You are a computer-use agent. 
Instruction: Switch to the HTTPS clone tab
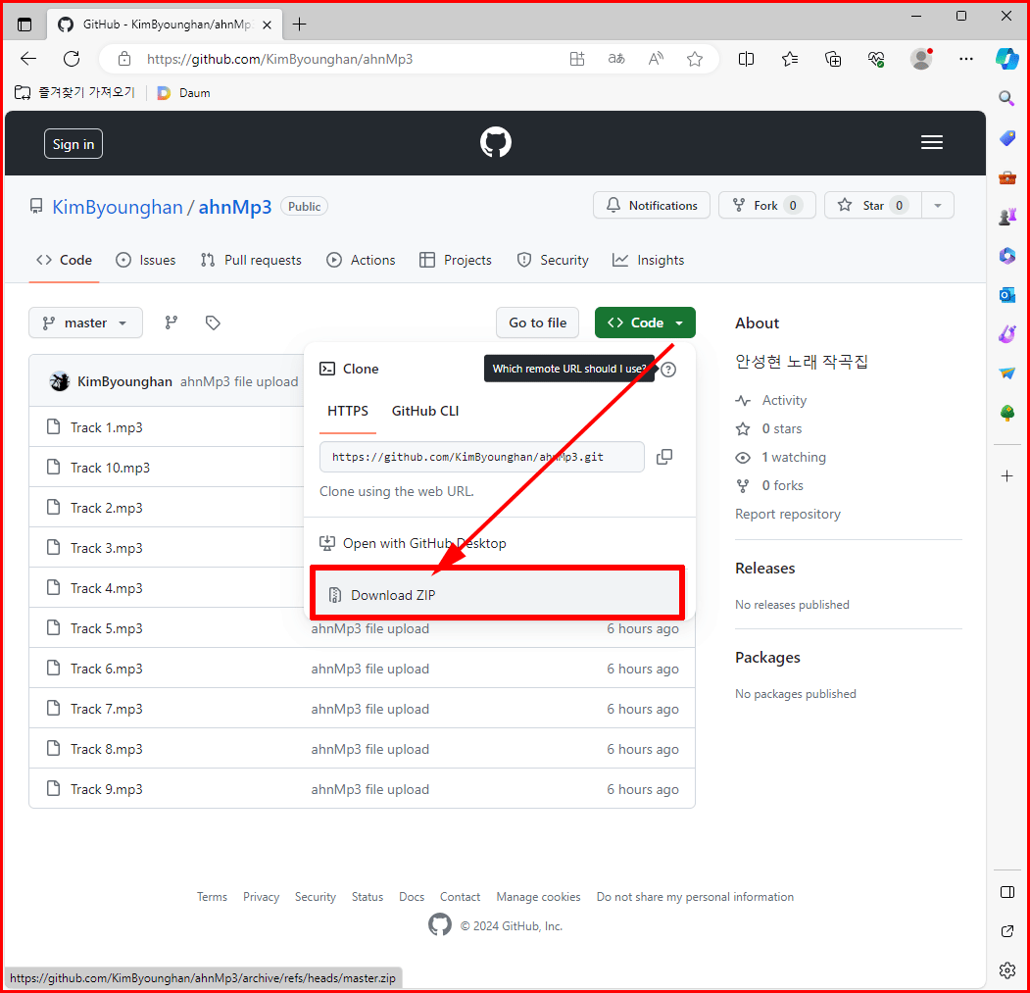pyautogui.click(x=348, y=412)
